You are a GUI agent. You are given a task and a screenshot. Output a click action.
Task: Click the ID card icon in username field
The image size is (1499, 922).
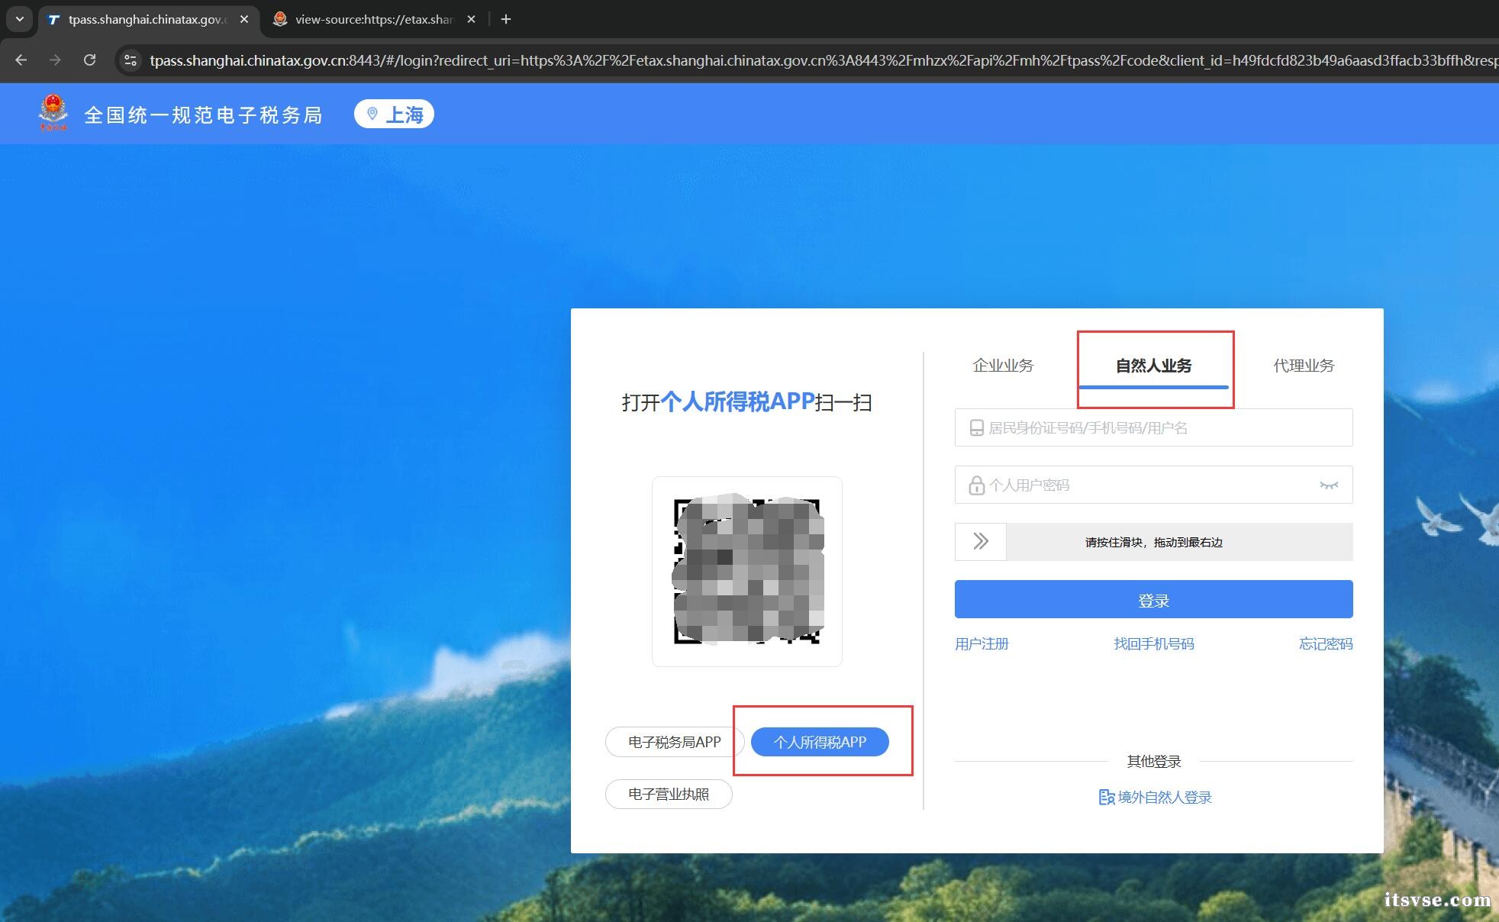tap(976, 428)
